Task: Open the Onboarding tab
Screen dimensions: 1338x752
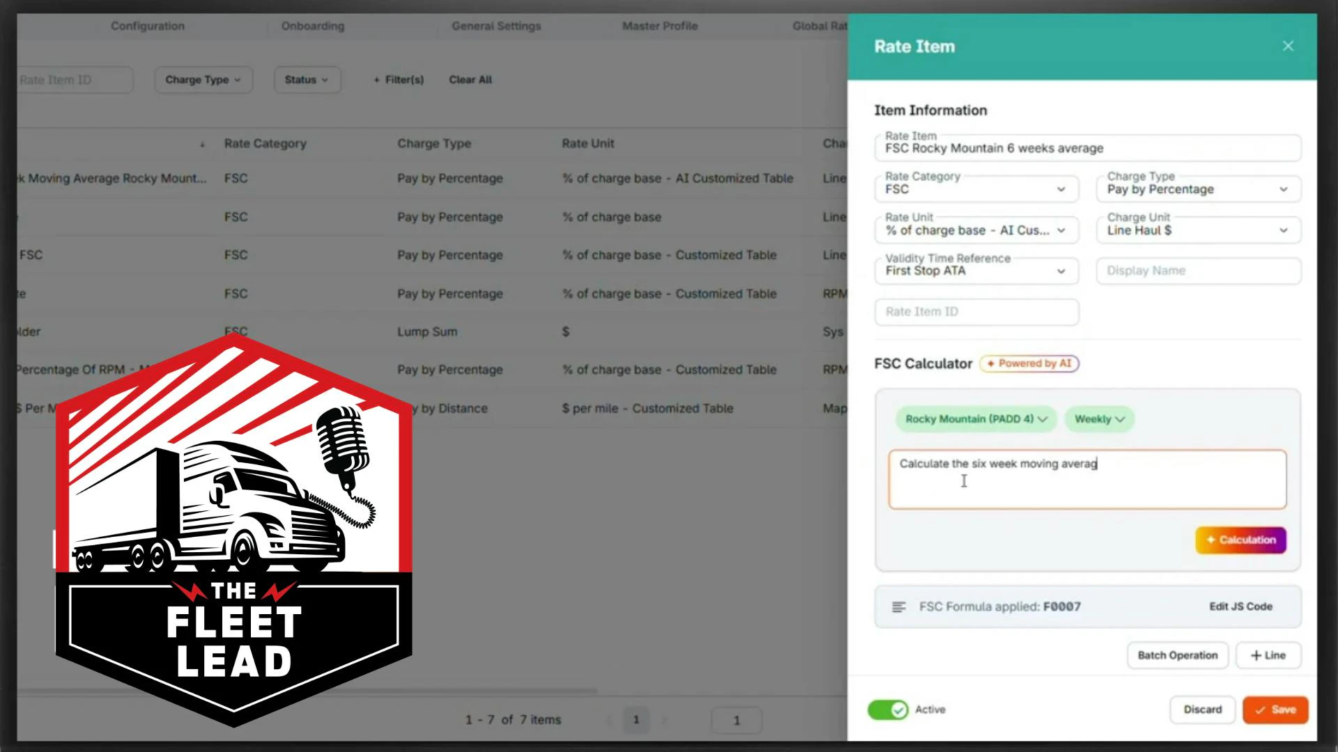Action: pos(312,26)
